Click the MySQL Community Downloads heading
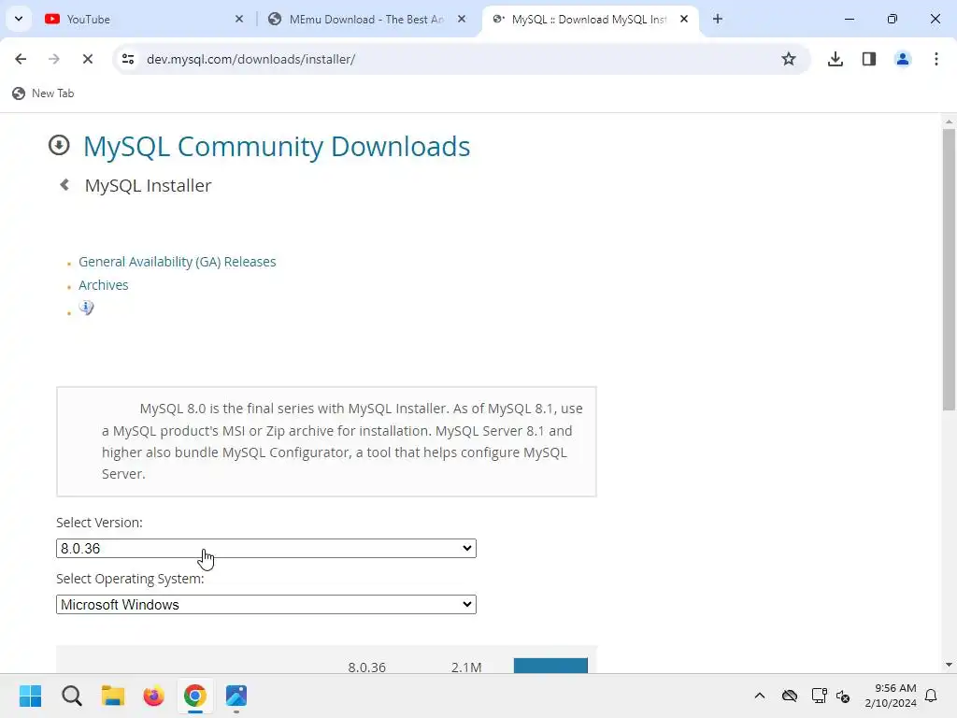Image resolution: width=957 pixels, height=718 pixels. [x=277, y=147]
